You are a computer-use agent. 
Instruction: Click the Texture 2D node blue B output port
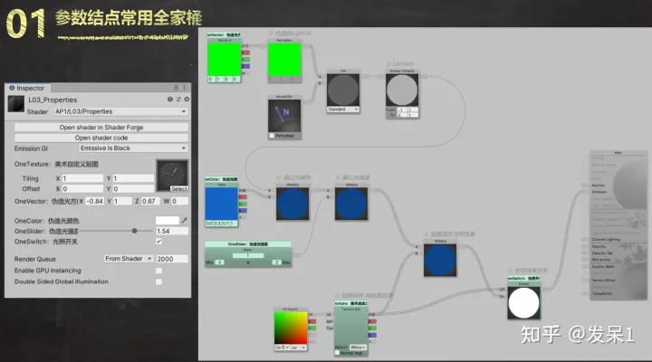coord(372,335)
